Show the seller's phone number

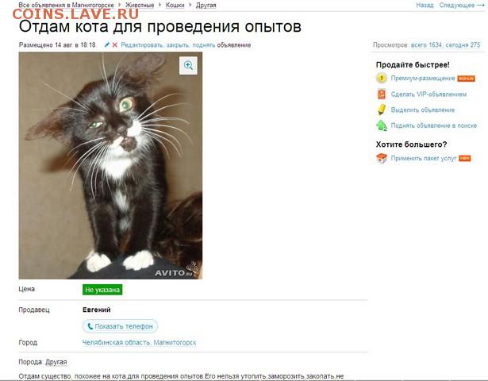[x=120, y=326]
